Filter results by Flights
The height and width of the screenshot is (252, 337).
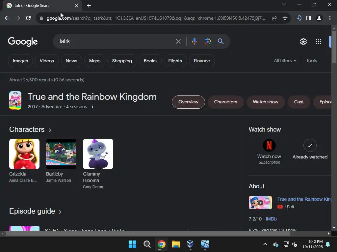[x=175, y=61]
